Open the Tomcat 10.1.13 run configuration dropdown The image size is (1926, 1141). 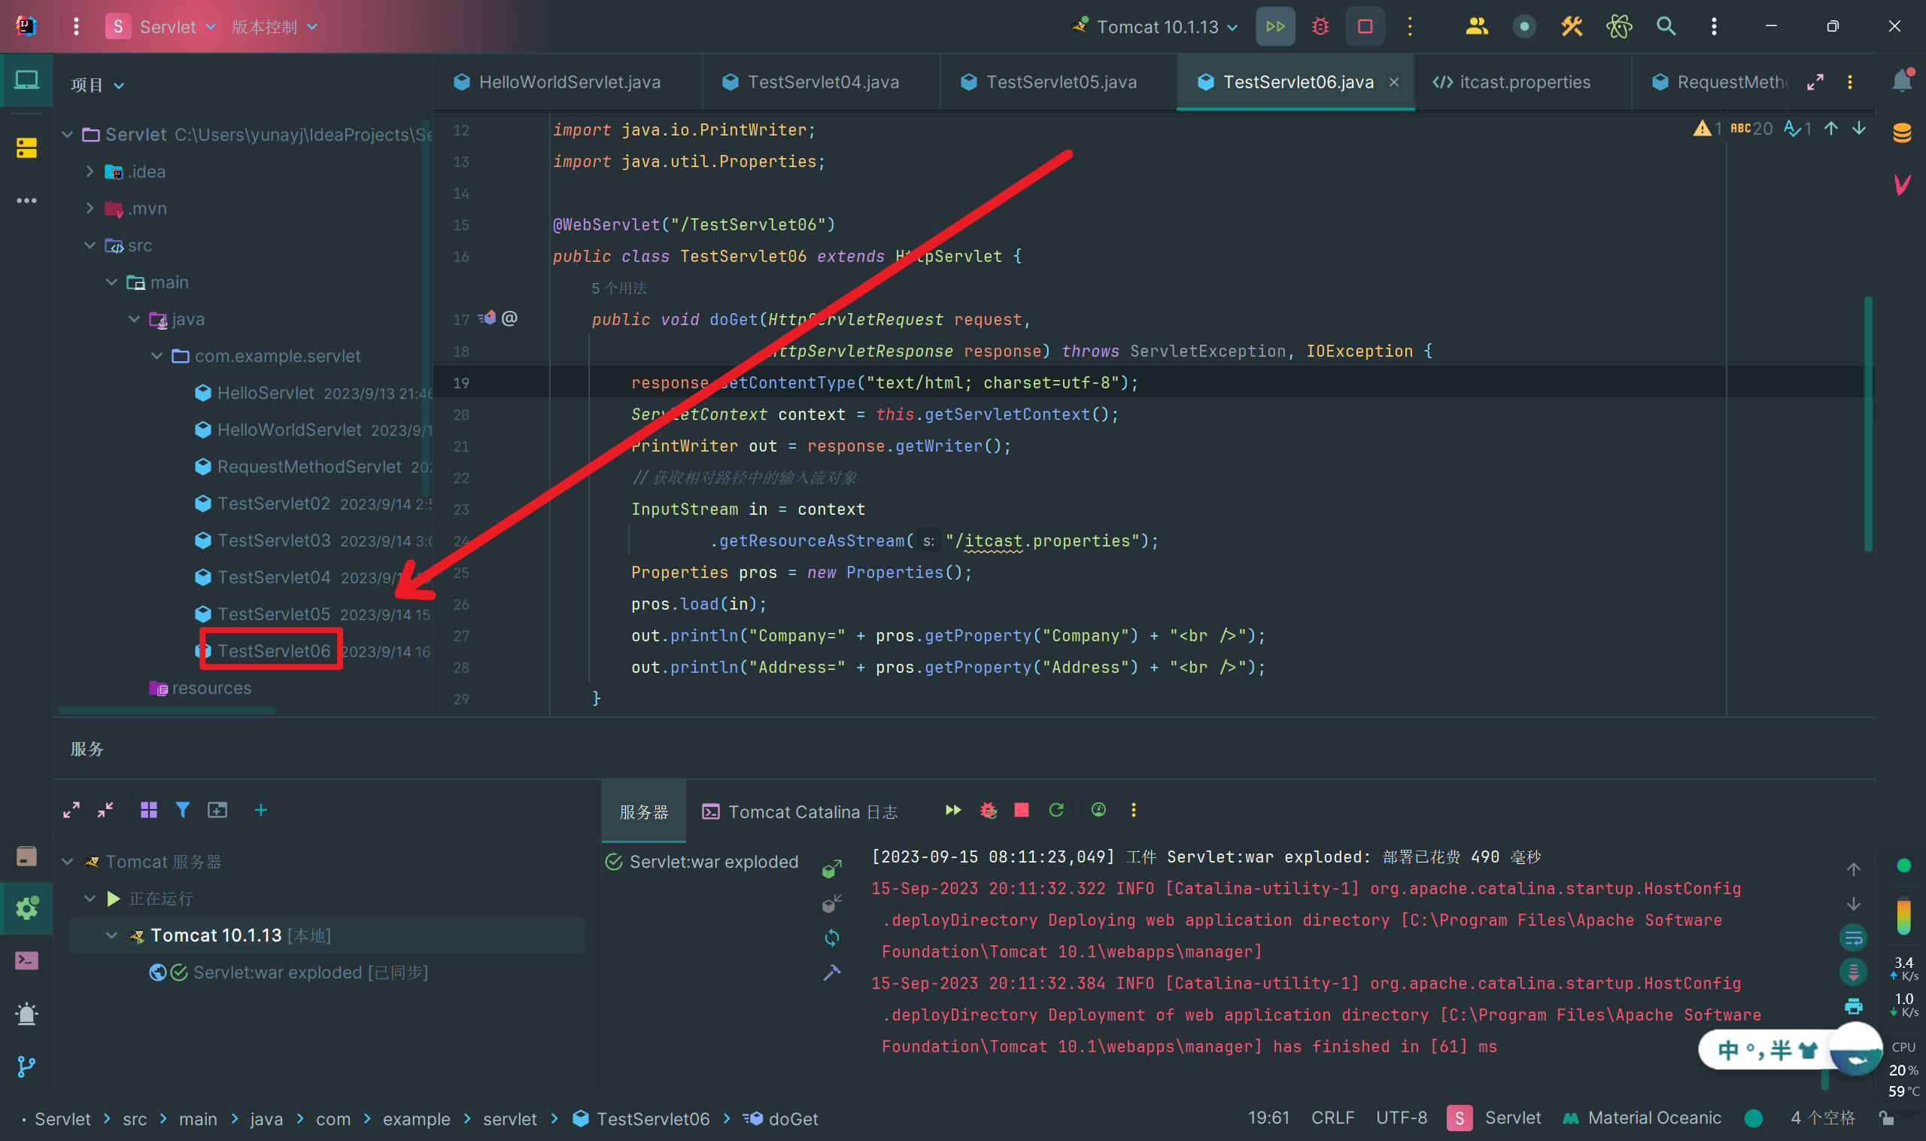pos(1158,27)
